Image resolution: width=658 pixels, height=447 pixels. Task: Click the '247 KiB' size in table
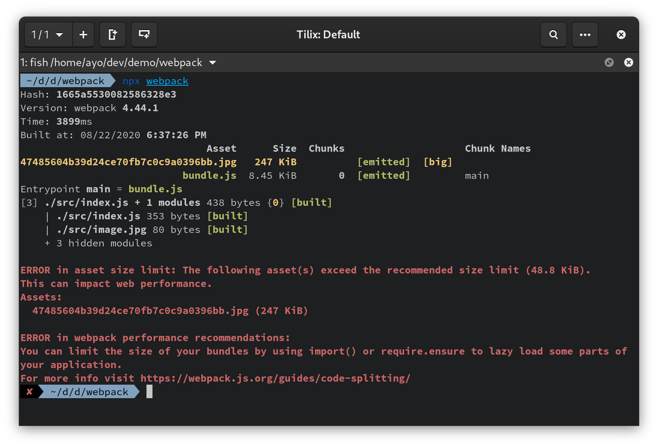[276, 162]
